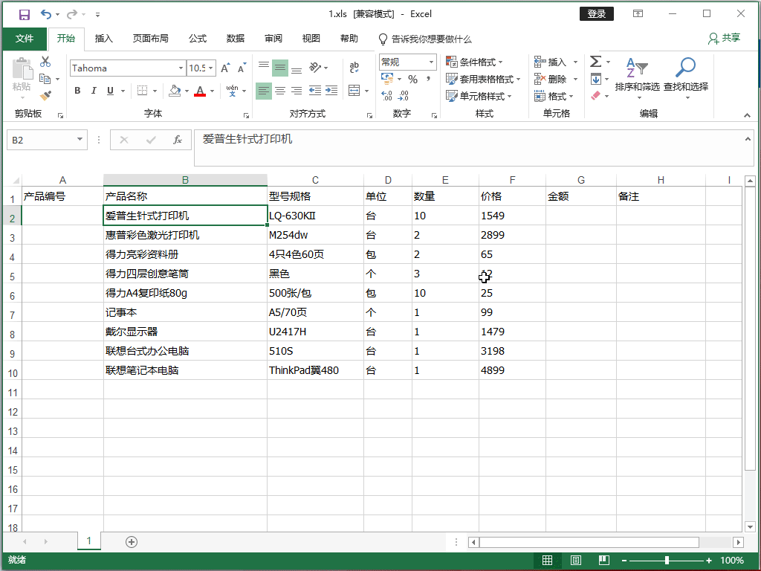Select the Format Painter brush icon
The height and width of the screenshot is (571, 761).
(45, 96)
